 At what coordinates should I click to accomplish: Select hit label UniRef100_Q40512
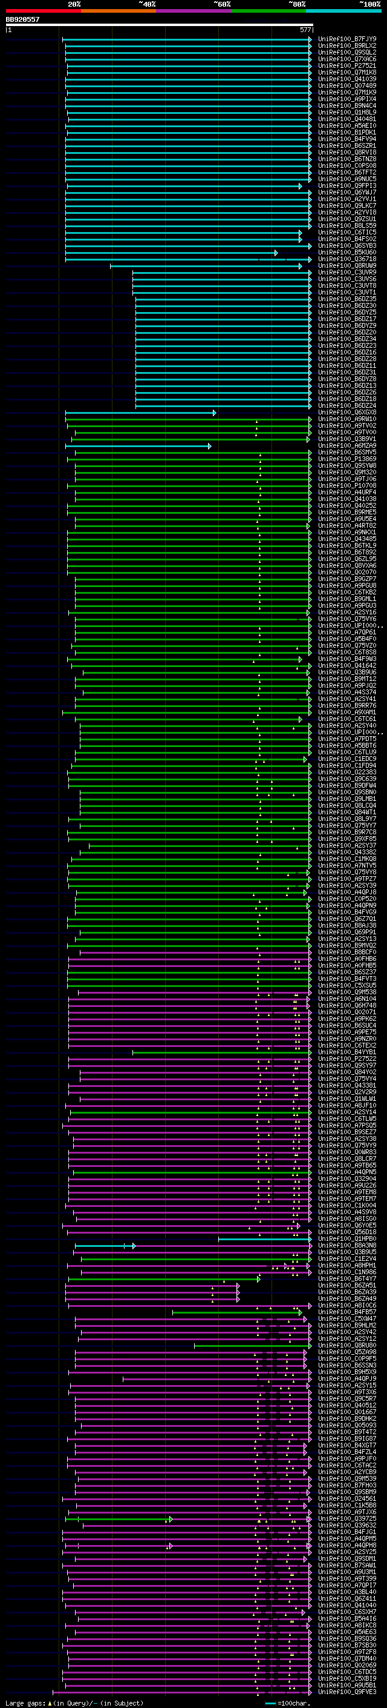pyautogui.click(x=347, y=1405)
